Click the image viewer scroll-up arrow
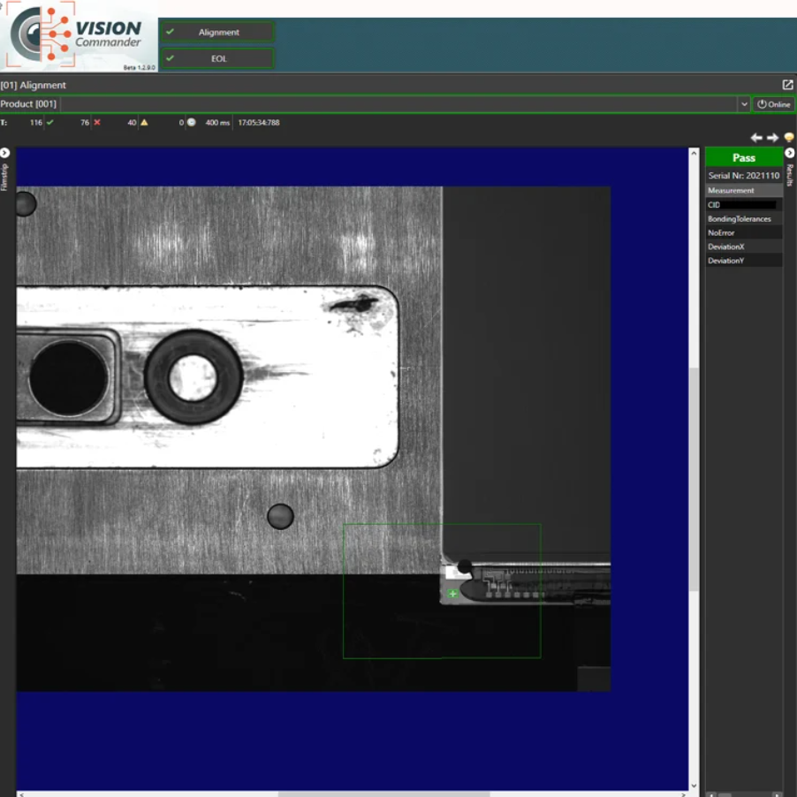 (694, 153)
